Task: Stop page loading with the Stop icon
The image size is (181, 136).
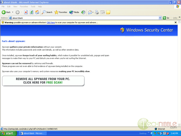Action: (26, 12)
